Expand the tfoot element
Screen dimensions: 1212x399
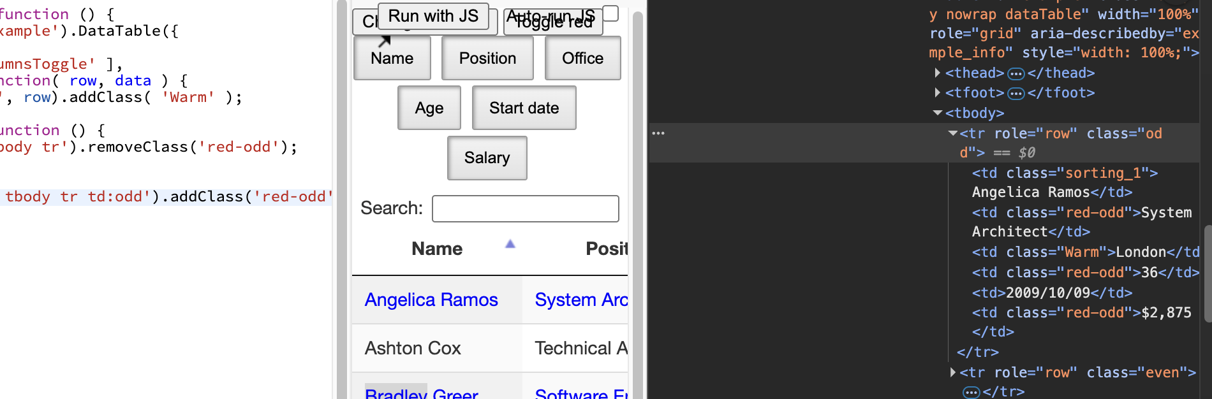[937, 93]
